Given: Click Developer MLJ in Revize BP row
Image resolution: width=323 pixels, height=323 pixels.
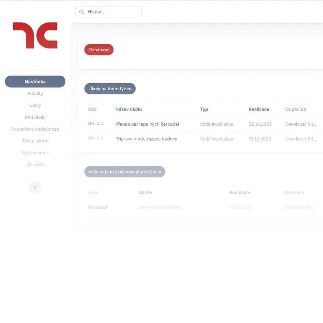Looking at the screenshot, I should point(299,207).
